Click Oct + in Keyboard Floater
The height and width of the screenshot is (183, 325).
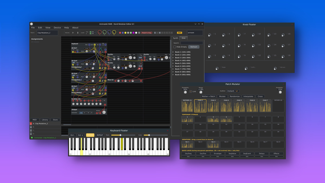coord(81,135)
